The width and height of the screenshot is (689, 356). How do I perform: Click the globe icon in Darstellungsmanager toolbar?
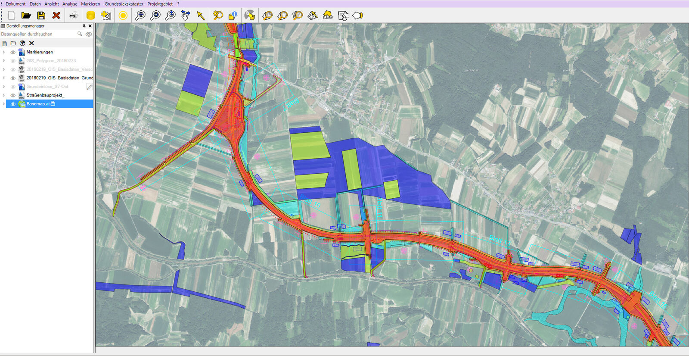tap(22, 43)
